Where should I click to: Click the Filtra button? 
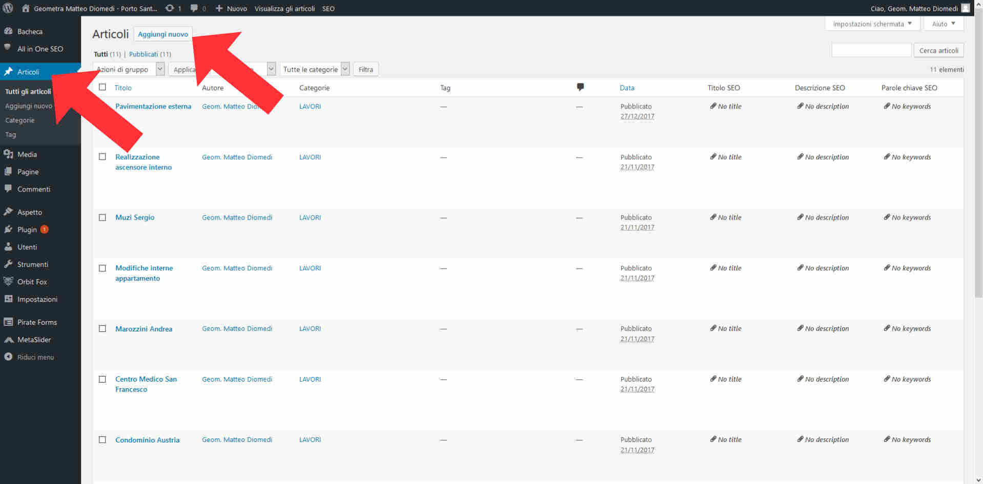366,69
